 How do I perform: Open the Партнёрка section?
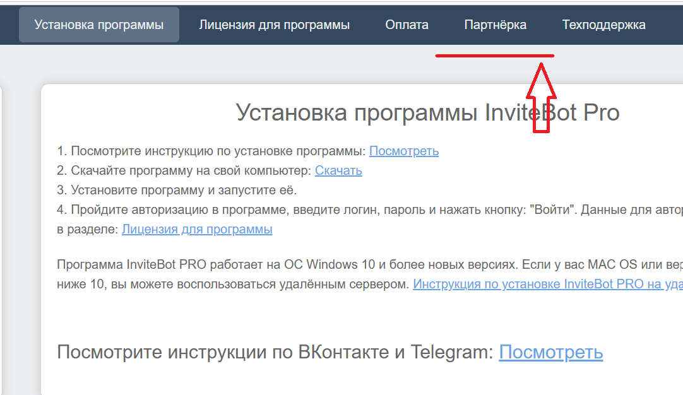(496, 25)
